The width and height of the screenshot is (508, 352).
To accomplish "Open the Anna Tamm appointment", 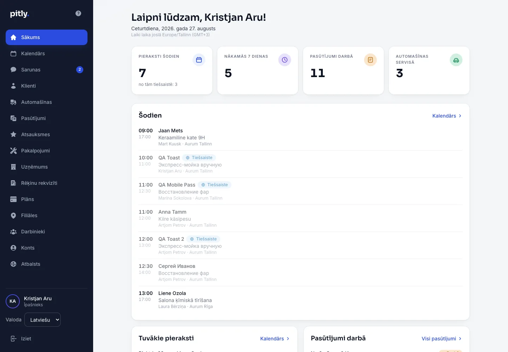I will click(x=301, y=218).
